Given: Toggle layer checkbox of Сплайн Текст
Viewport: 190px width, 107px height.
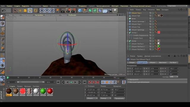Looking at the screenshot, I should (x=151, y=38).
